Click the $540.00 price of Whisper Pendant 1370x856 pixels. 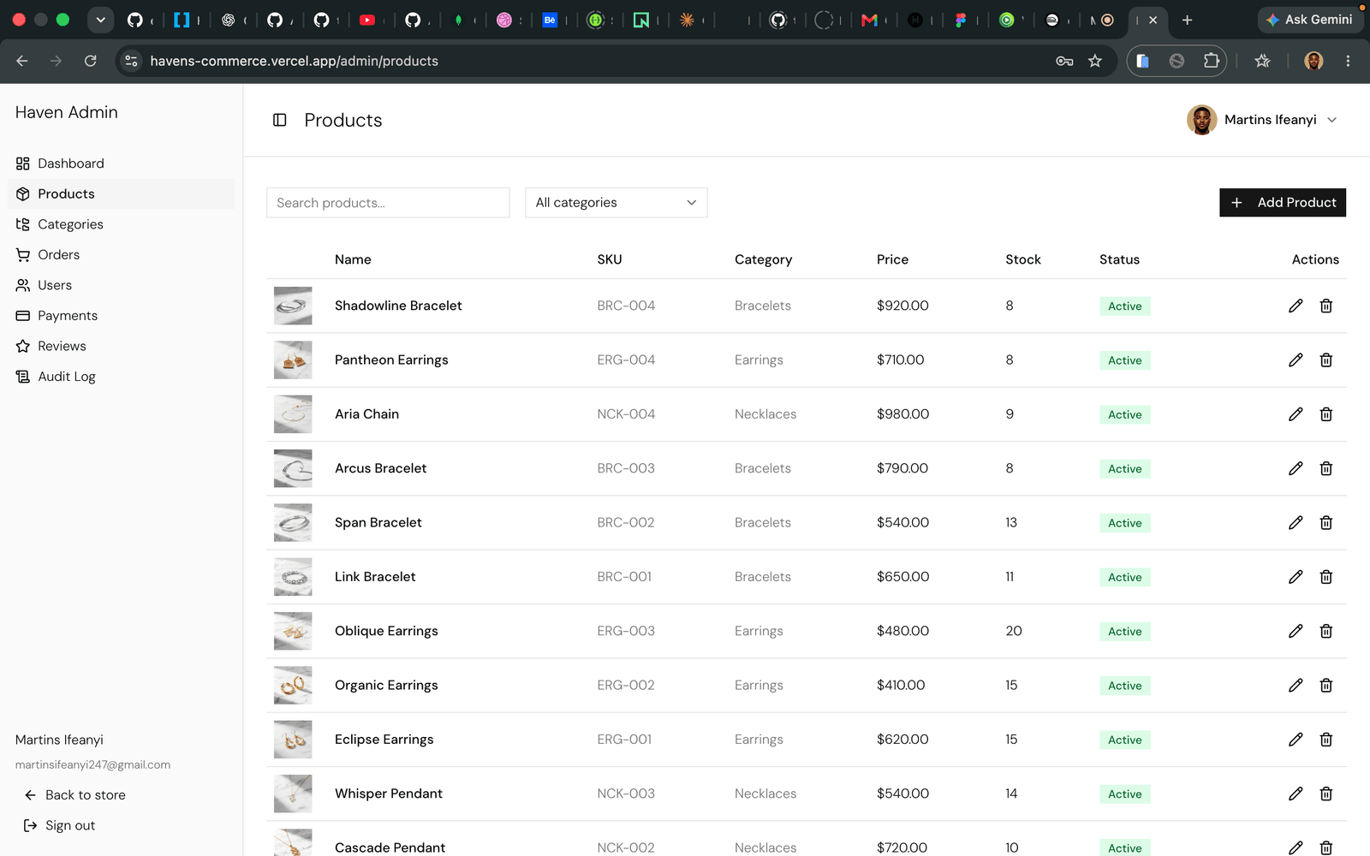902,794
